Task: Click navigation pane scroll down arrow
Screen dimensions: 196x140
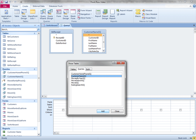Action: [39, 134]
